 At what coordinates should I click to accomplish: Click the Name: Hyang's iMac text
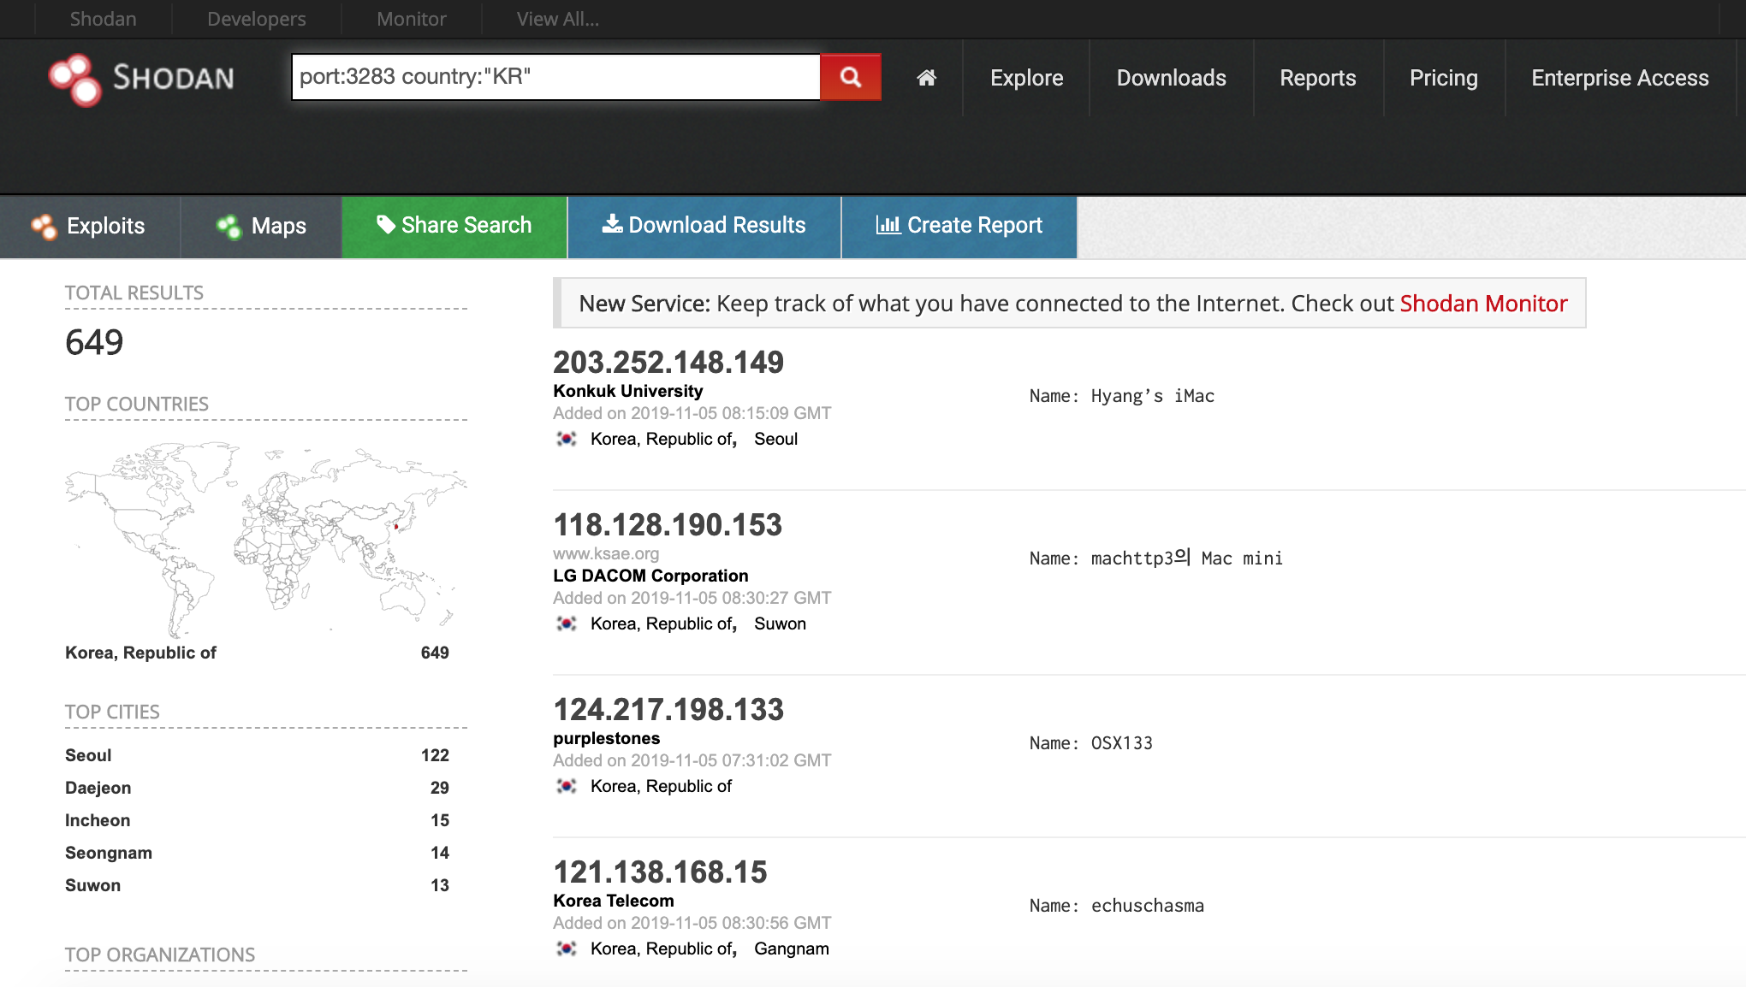[1122, 396]
